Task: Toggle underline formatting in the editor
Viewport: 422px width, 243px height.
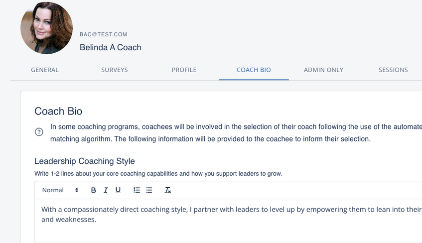Action: click(118, 190)
